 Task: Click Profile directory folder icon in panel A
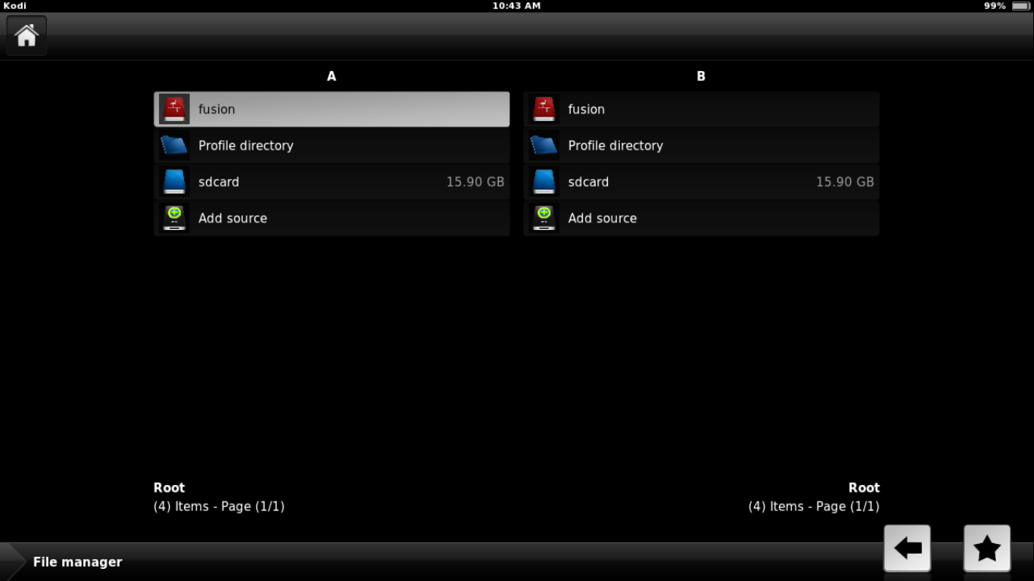[174, 145]
